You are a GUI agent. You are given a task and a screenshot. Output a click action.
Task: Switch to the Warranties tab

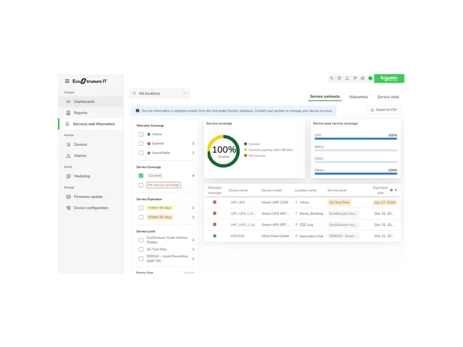pyautogui.click(x=358, y=97)
